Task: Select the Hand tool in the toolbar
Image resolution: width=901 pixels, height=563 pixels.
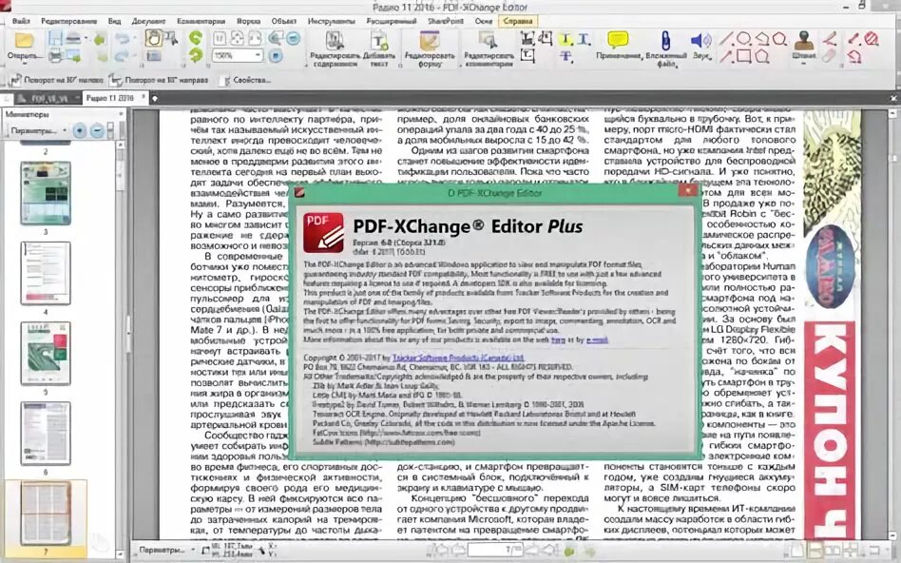Action: click(x=153, y=39)
